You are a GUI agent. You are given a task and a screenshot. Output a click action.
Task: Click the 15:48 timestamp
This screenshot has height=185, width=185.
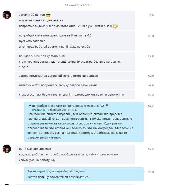151,36
